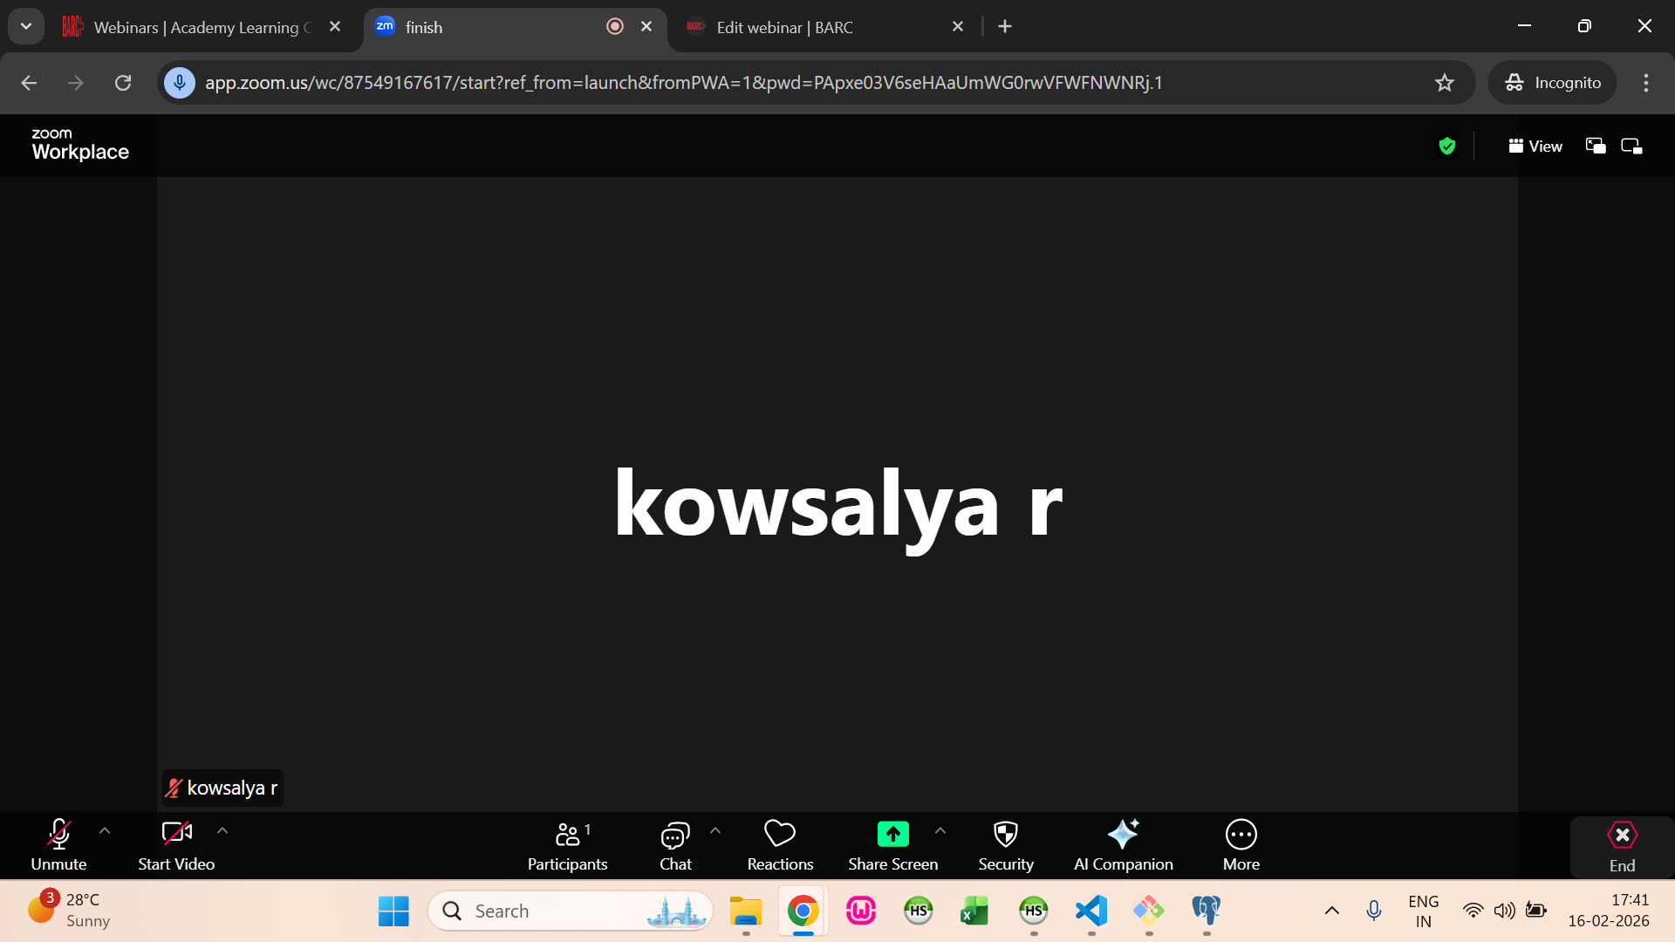The height and width of the screenshot is (942, 1675).
Task: Open Visual Studio Code from taskbar
Action: click(1091, 911)
